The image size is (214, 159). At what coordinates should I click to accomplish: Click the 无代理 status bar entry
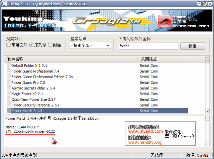[x=156, y=155]
